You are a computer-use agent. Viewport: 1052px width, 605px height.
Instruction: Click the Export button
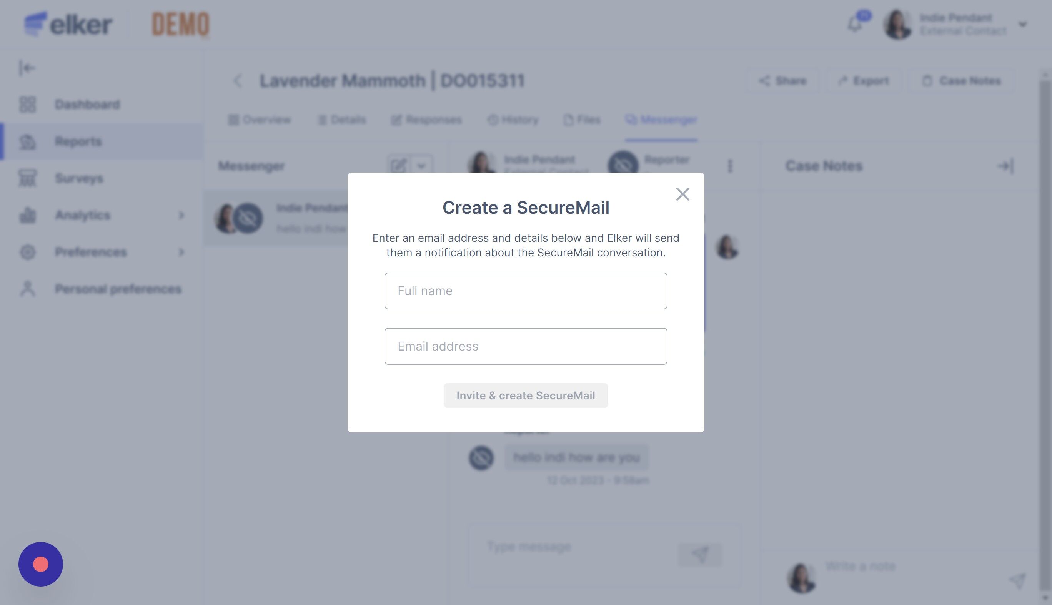point(863,81)
